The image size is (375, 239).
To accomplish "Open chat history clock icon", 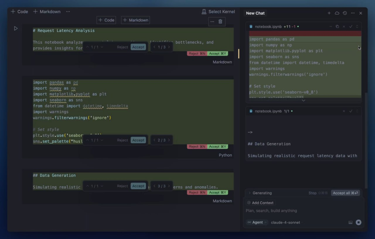I will click(x=345, y=13).
